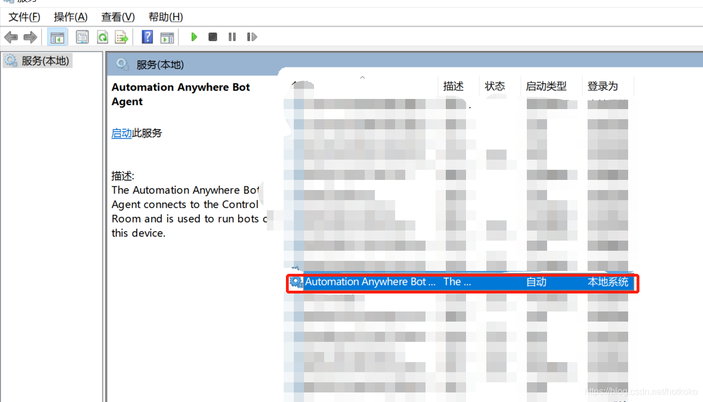Open the 操作(A) menu
Screen dimensions: 703x402
pos(70,17)
